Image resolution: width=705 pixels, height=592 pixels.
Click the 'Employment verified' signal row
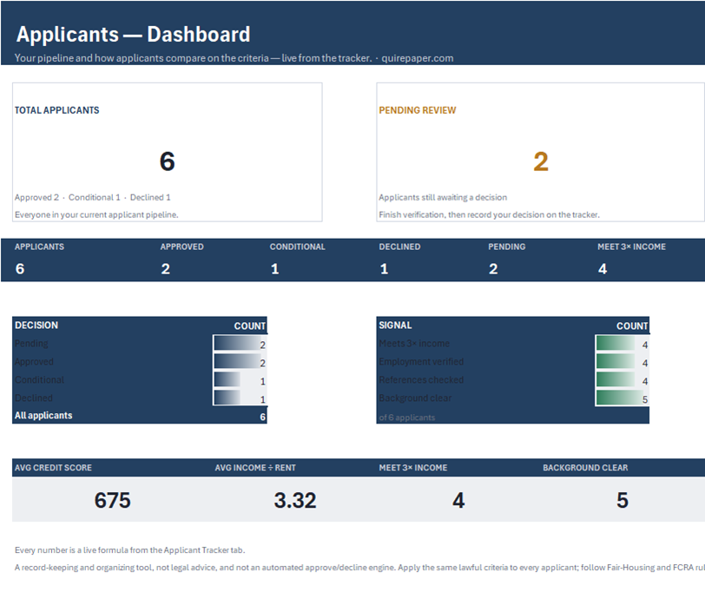point(512,362)
